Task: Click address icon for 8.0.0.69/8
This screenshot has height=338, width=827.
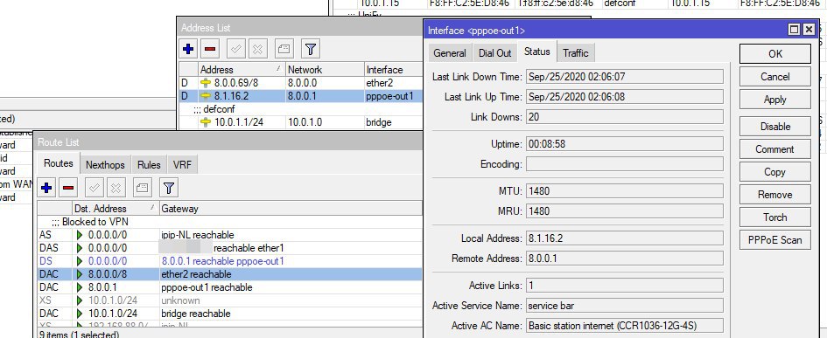Action: [x=206, y=83]
